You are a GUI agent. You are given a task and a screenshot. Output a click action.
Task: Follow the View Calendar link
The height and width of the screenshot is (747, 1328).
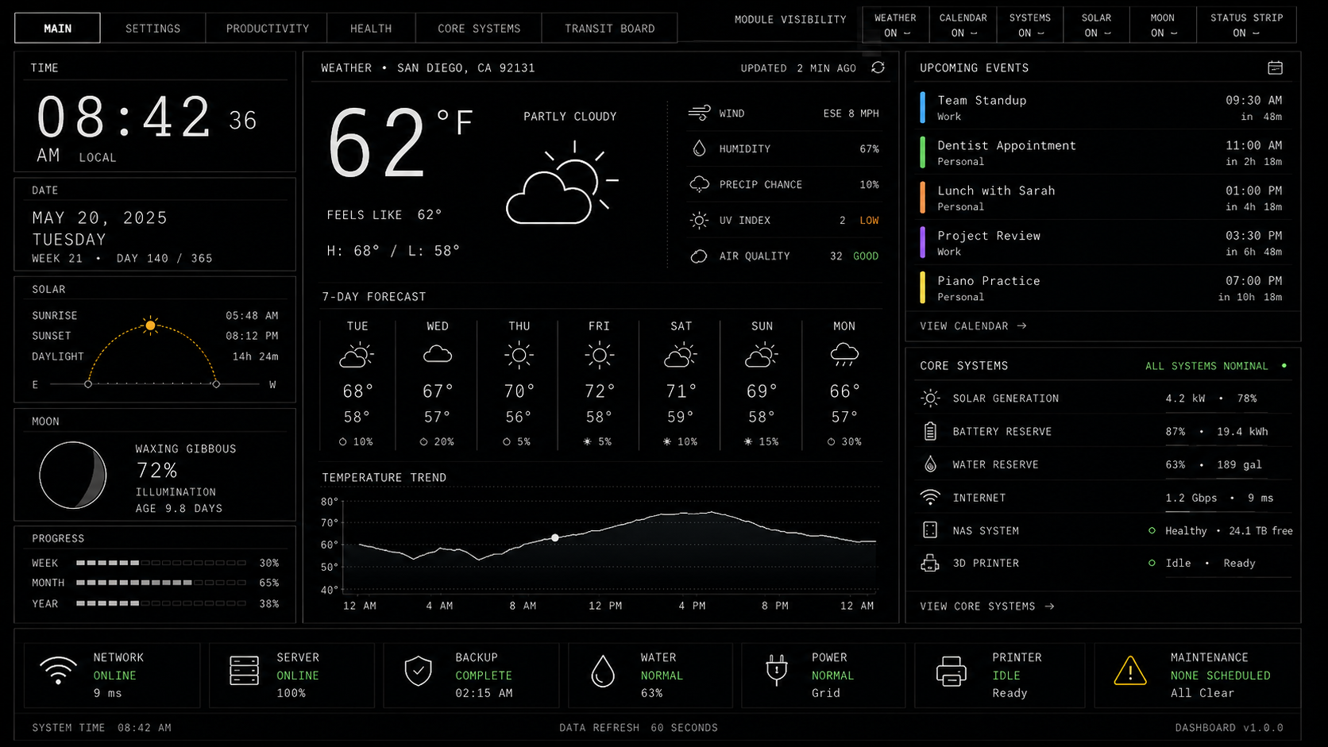pyautogui.click(x=973, y=325)
